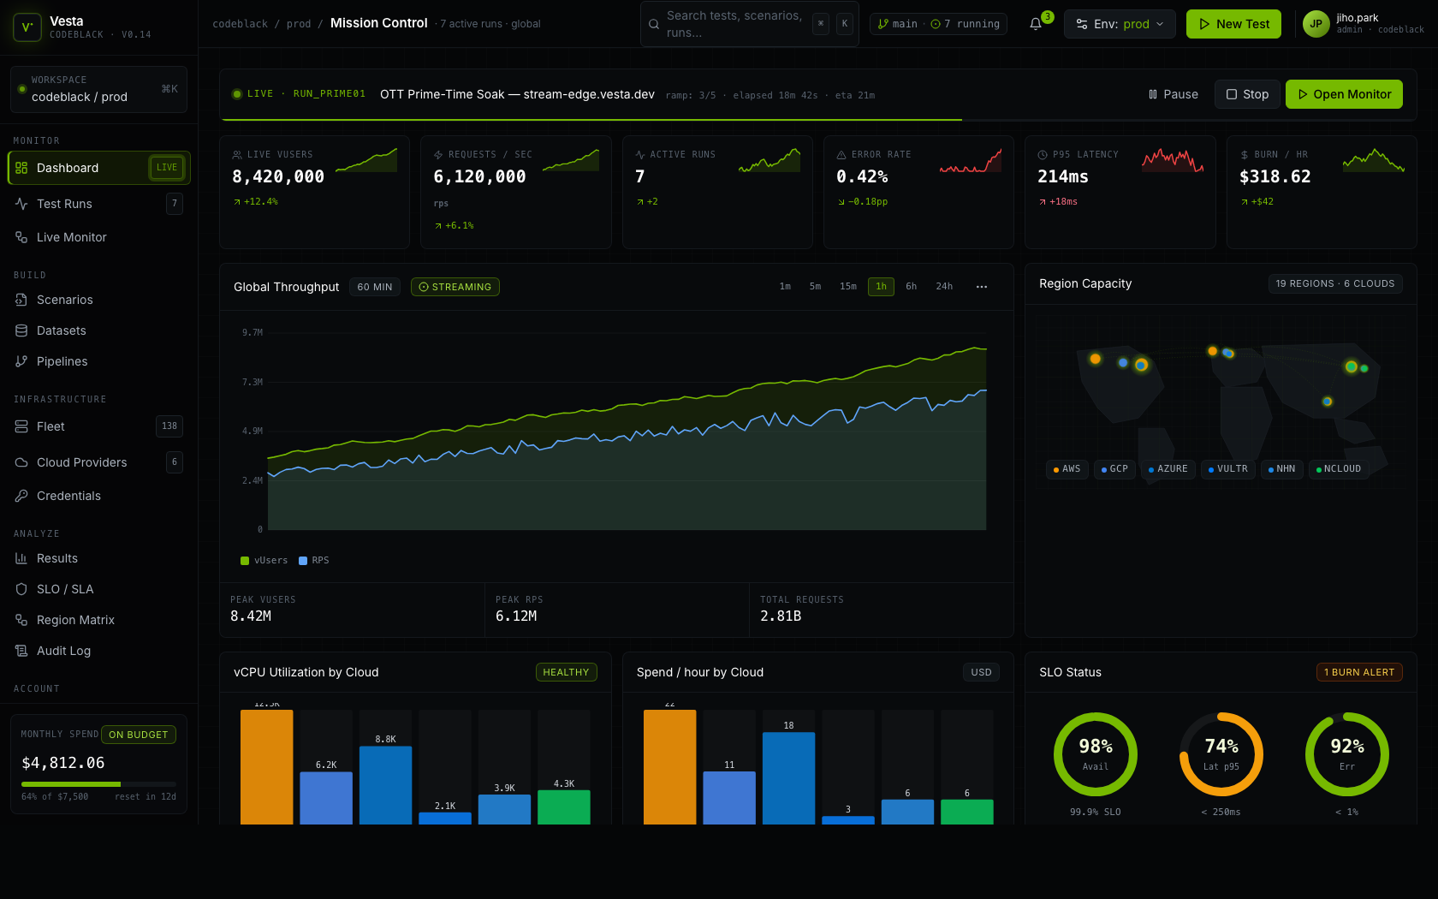Open Global Throughput more options menu
1438x899 pixels.
(x=981, y=287)
